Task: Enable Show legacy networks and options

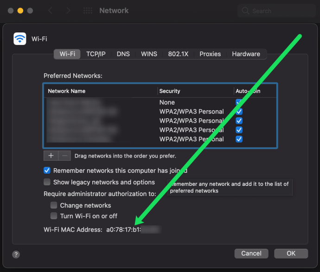Action: (47, 182)
